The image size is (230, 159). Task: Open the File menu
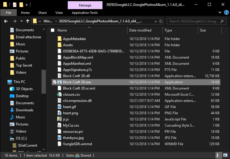pos(9,13)
